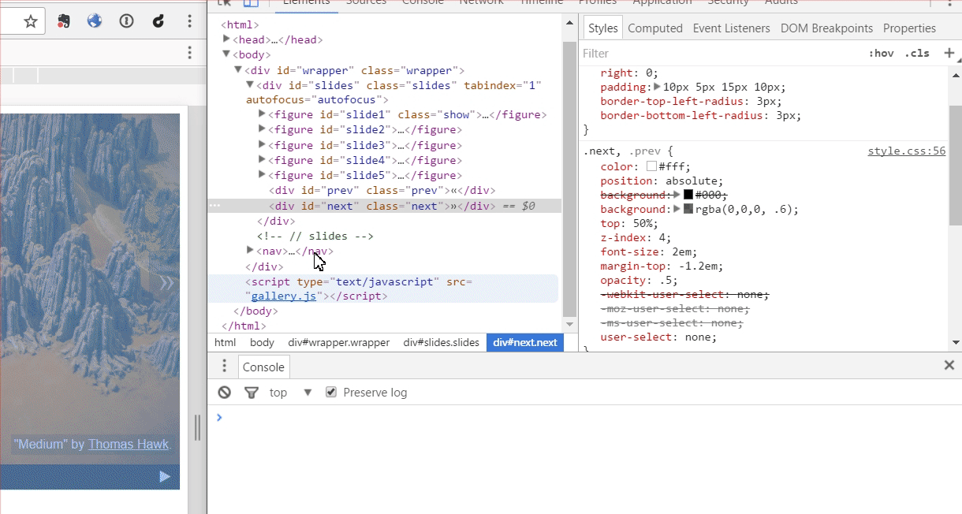Image resolution: width=962 pixels, height=514 pixels.
Task: Switch to the Computed tab
Action: 654,28
